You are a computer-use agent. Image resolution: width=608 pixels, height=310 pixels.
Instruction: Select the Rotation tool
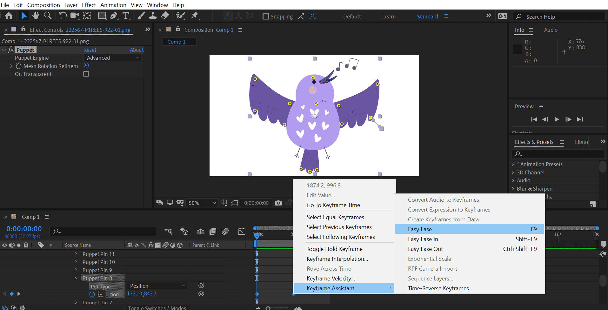(63, 16)
